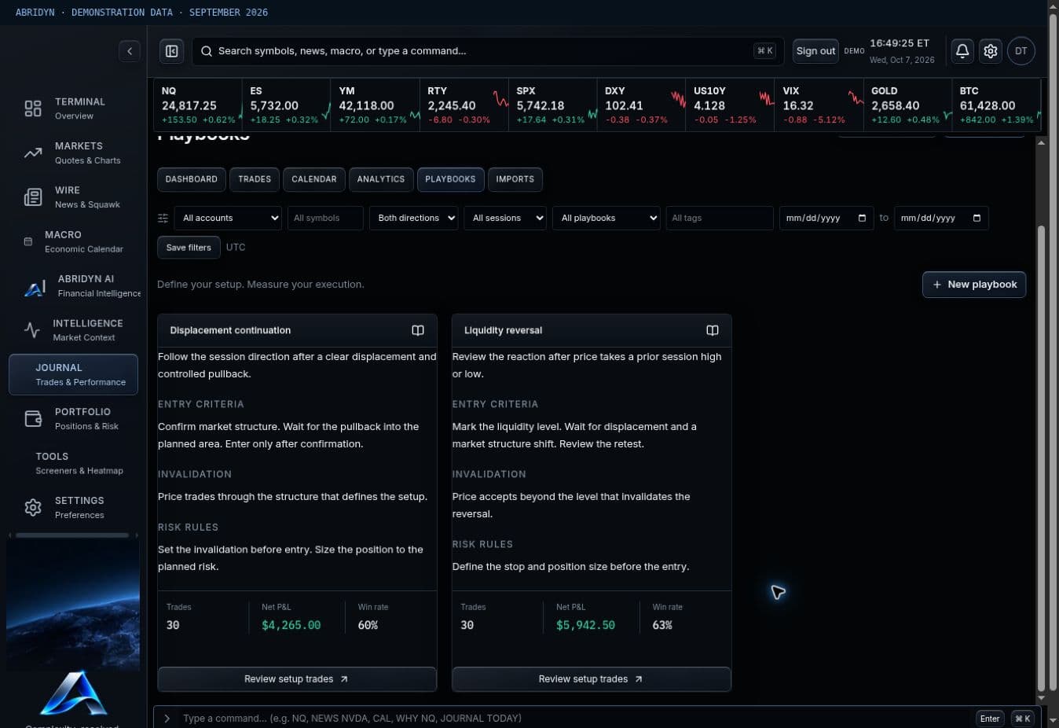
Task: Select the BTC ticker tile
Action: click(996, 105)
